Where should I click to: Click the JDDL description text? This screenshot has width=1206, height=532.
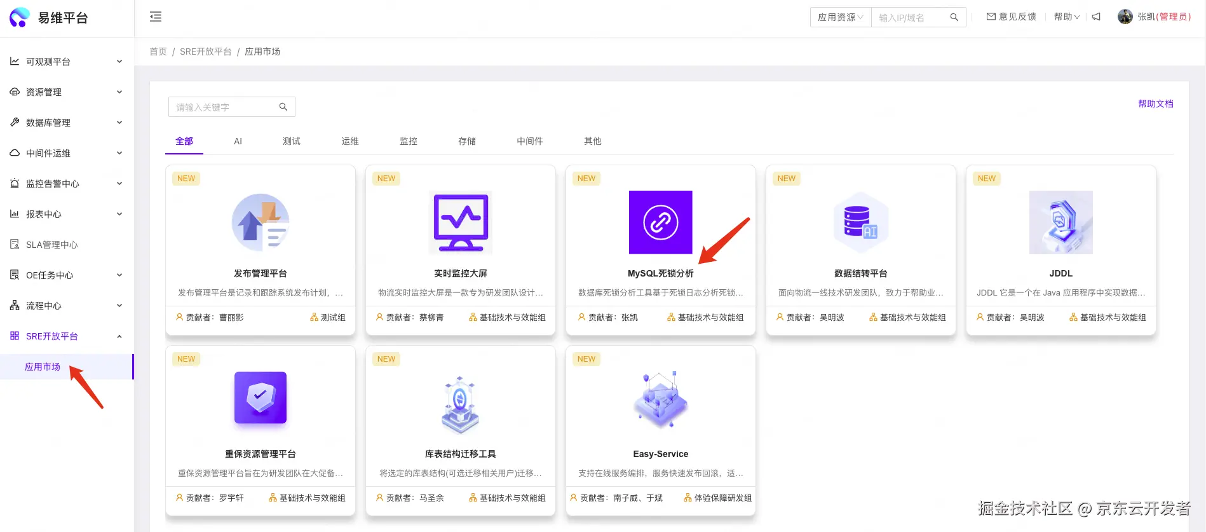pos(1061,292)
